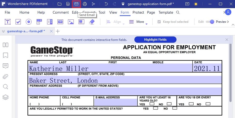
Task: Click the Redo arrow icon
Action: pos(115,4)
